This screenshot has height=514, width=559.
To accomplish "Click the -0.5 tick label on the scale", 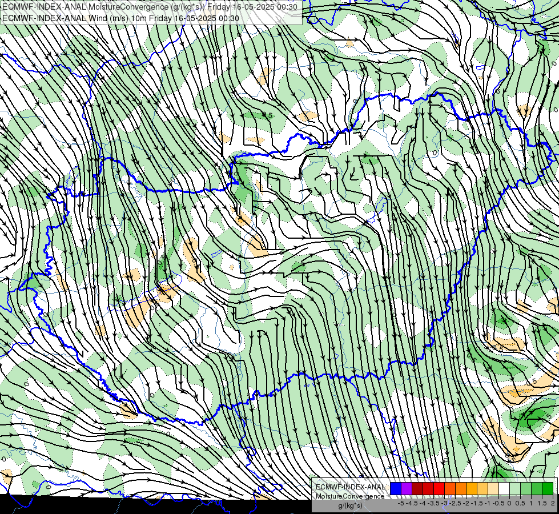I will coord(498,503).
